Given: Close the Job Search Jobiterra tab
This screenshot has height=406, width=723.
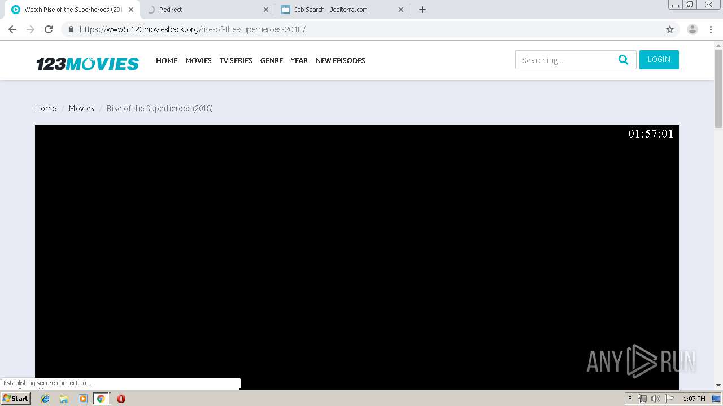Looking at the screenshot, I should coord(401,10).
